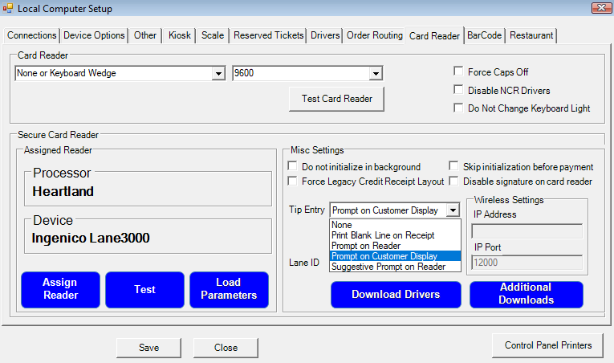Choose None in Tip Entry list
The image size is (614, 363).
pyautogui.click(x=395, y=225)
